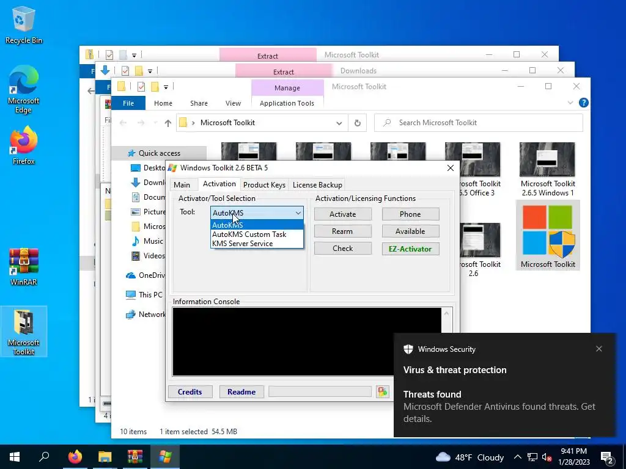This screenshot has height=469, width=626.
Task: Open the Credits button
Action: [190, 392]
